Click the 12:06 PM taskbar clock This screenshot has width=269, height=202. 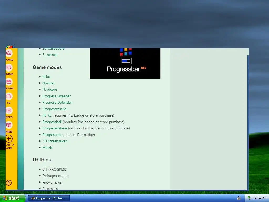pos(259,198)
